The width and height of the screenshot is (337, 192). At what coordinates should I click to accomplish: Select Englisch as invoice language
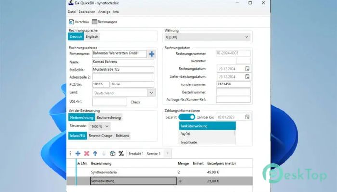92,36
